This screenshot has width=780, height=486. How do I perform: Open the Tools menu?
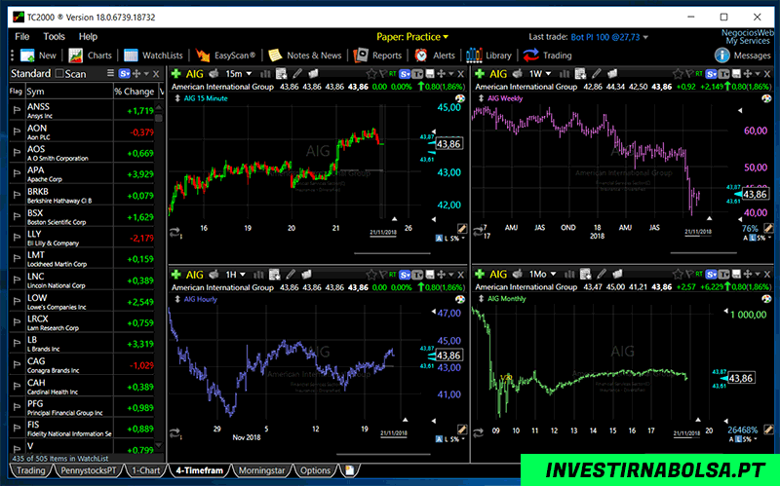54,37
